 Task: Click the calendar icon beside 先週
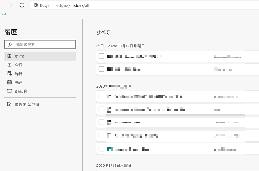tap(10, 82)
